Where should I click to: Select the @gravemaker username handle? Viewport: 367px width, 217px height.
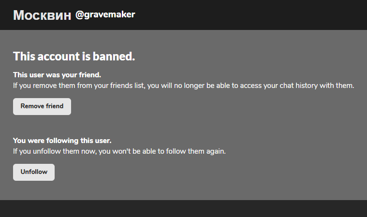tap(105, 15)
